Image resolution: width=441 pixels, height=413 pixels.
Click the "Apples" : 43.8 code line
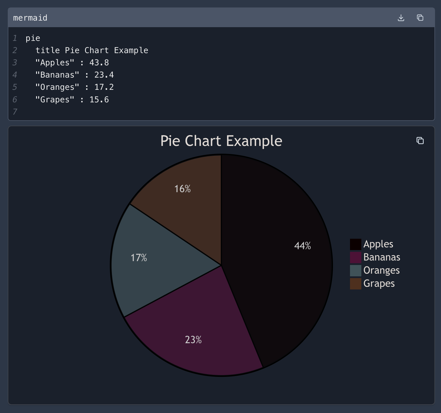click(x=72, y=63)
